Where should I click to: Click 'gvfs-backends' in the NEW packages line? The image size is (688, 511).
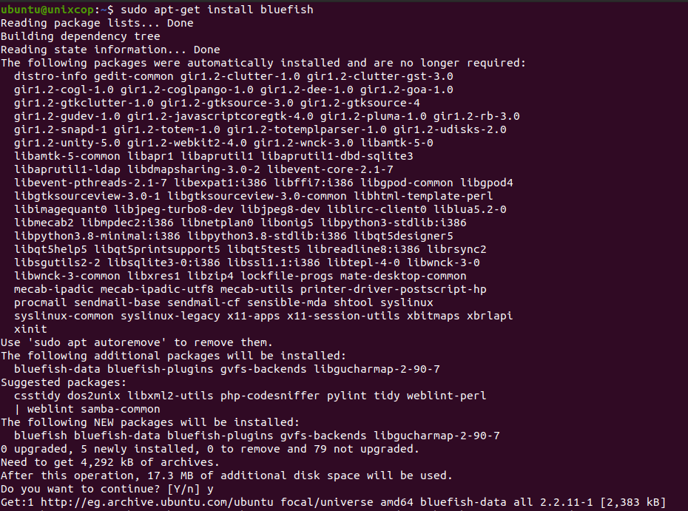pos(323,436)
